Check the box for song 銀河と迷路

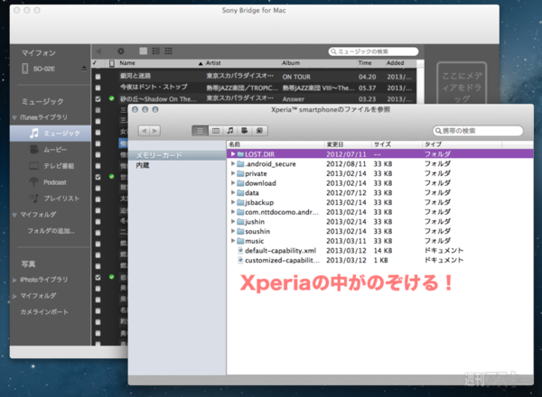coord(98,77)
